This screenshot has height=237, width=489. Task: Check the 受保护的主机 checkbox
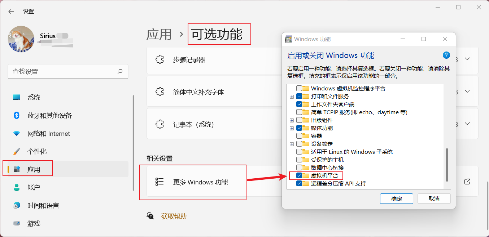point(299,160)
